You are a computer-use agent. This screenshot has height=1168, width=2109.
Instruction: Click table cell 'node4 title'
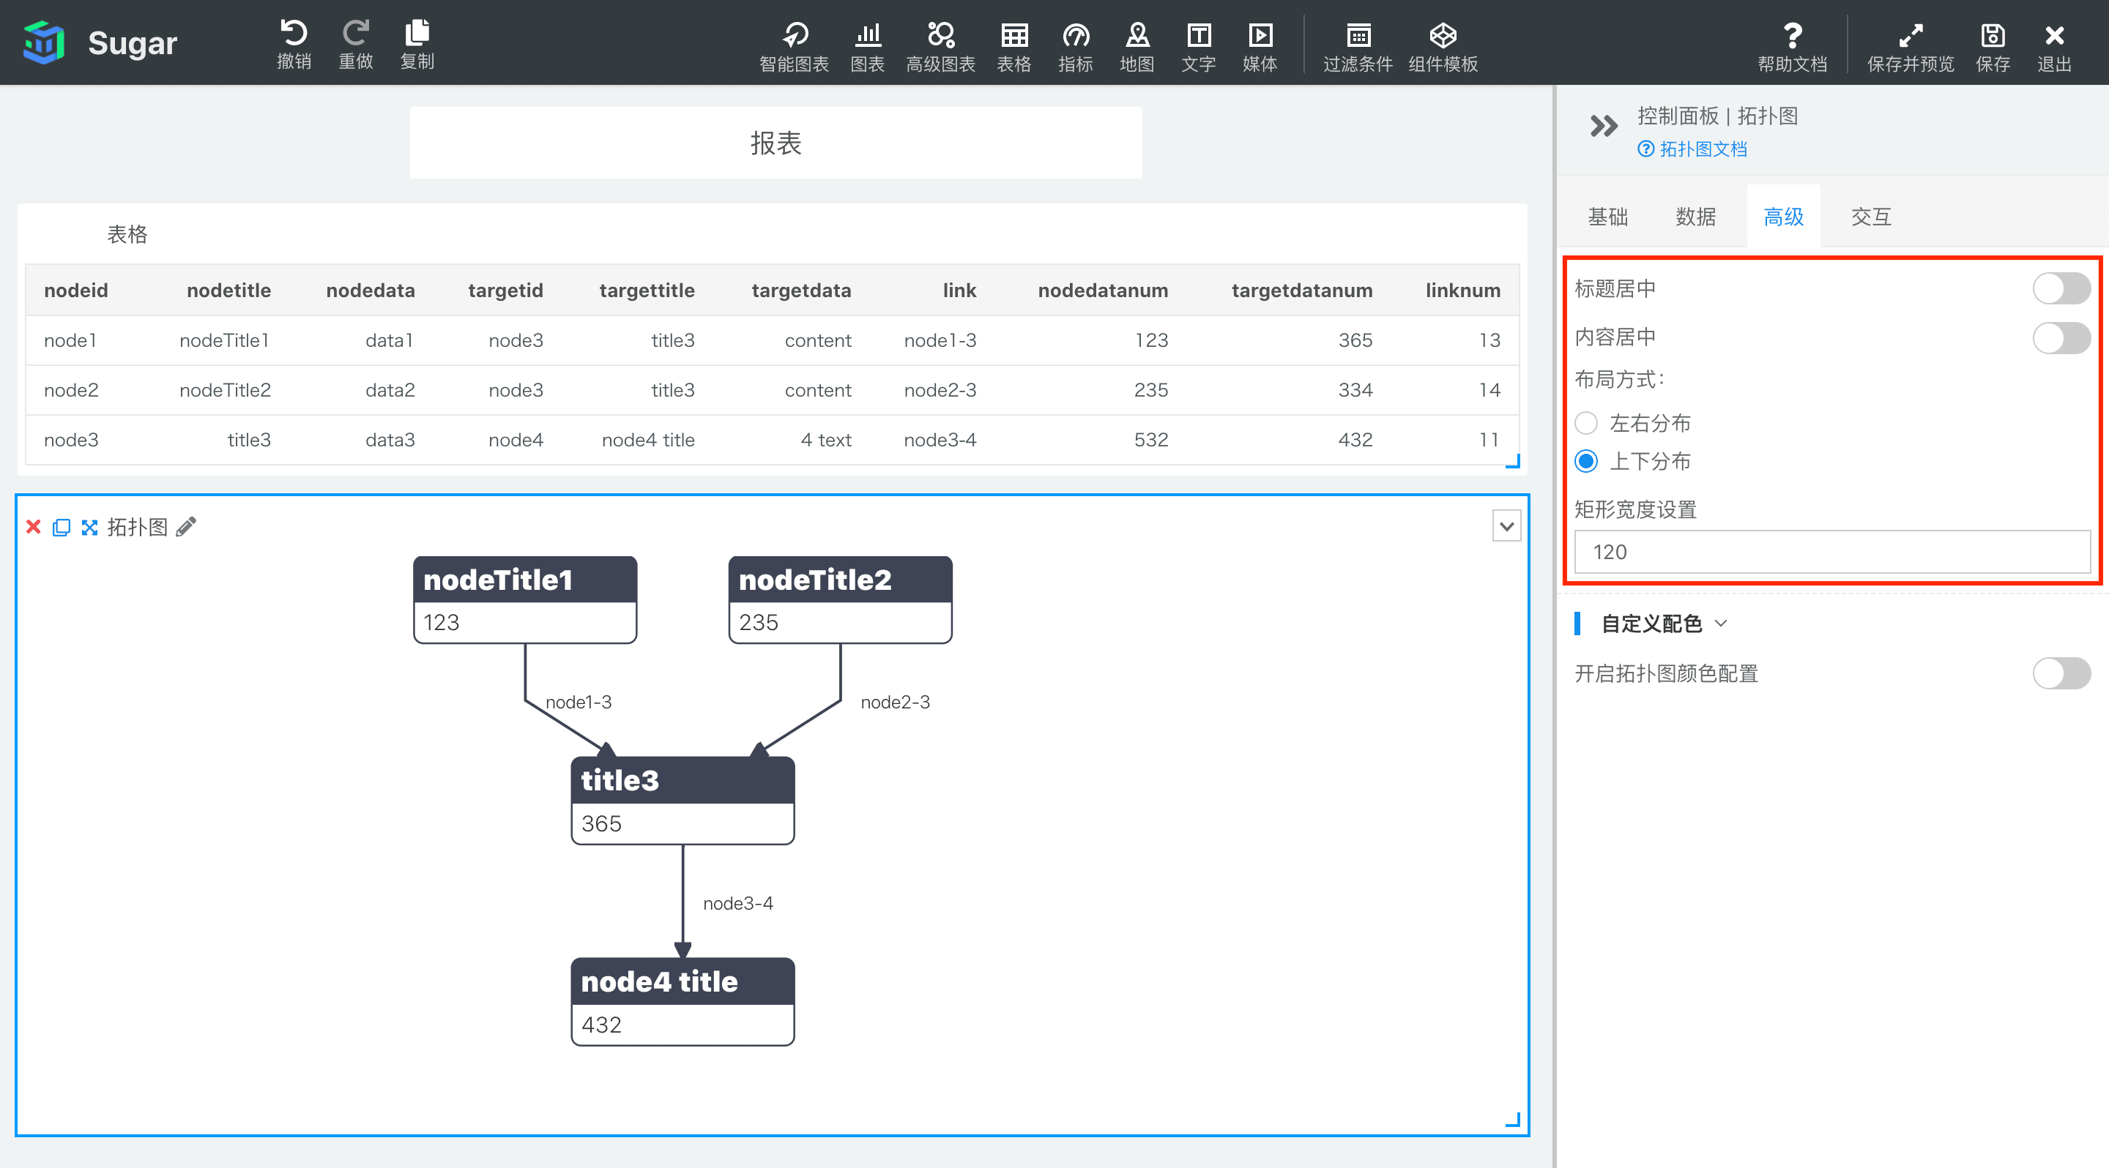point(647,440)
